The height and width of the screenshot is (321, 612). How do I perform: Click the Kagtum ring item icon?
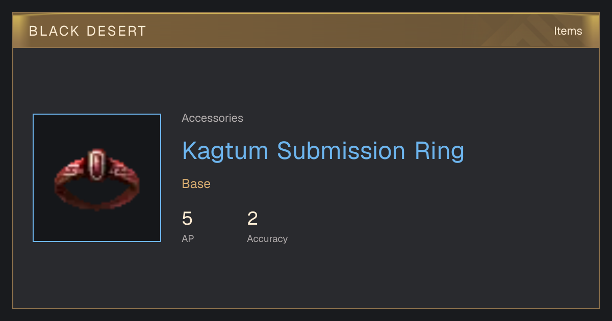pos(97,178)
